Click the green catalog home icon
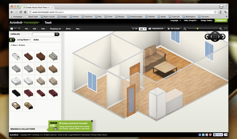Image resolution: width=237 pixels, height=139 pixels. [x=11, y=40]
